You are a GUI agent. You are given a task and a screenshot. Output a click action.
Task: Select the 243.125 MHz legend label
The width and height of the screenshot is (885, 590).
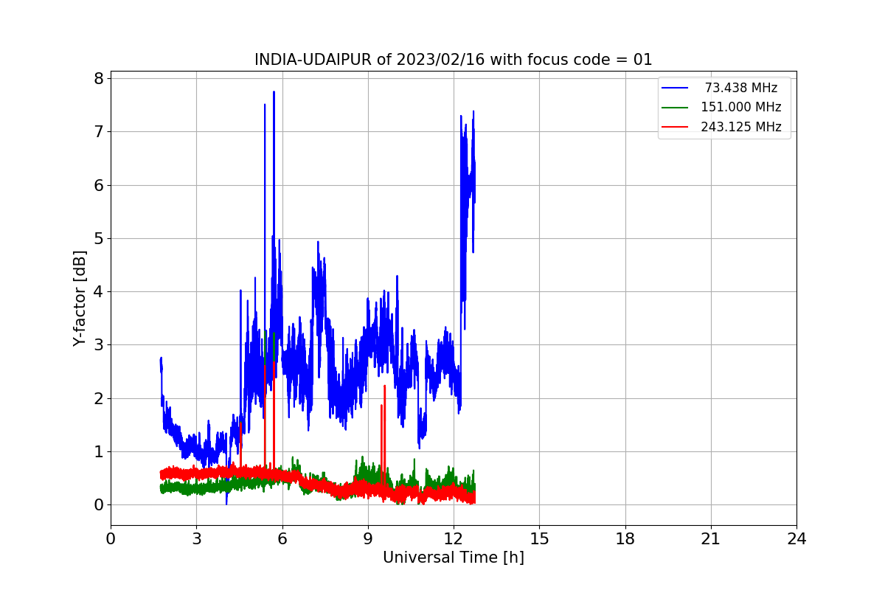click(x=741, y=127)
